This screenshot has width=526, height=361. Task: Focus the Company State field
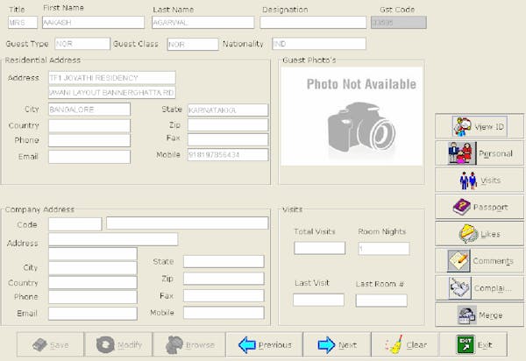tap(224, 261)
